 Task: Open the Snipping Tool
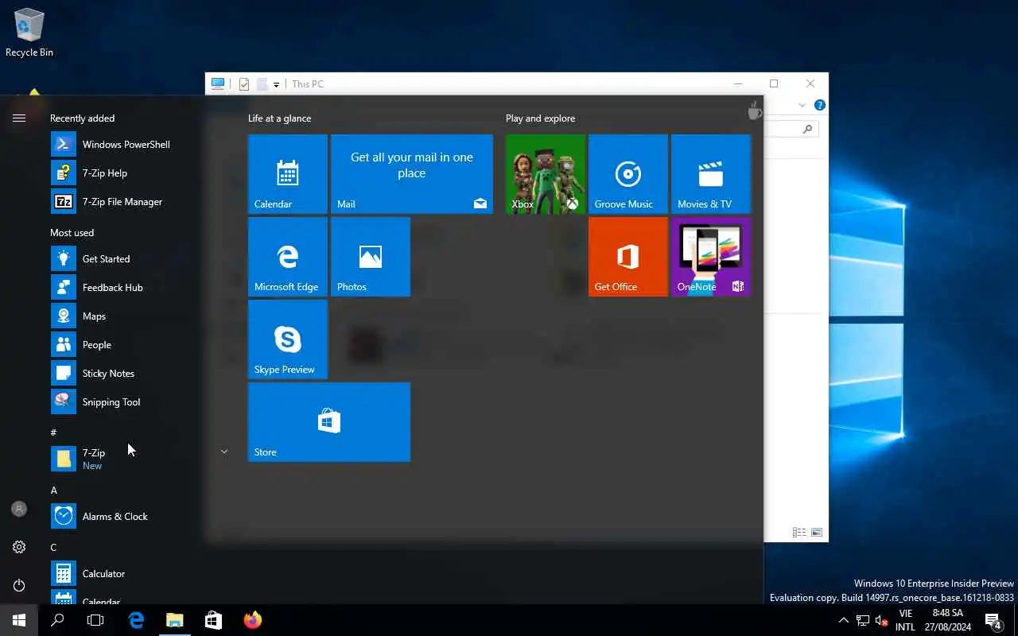pos(124,401)
